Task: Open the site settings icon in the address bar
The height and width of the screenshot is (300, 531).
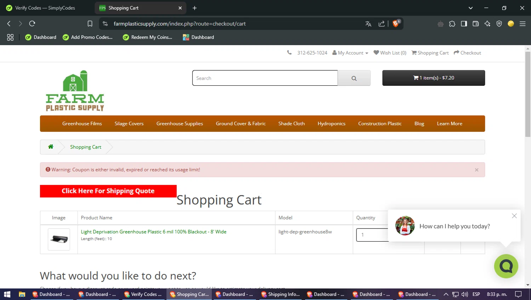Action: pyautogui.click(x=105, y=24)
